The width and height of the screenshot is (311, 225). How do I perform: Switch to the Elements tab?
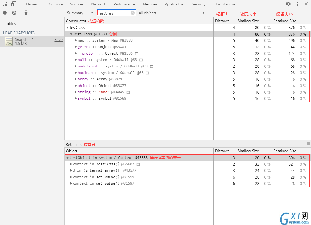pos(33,4)
